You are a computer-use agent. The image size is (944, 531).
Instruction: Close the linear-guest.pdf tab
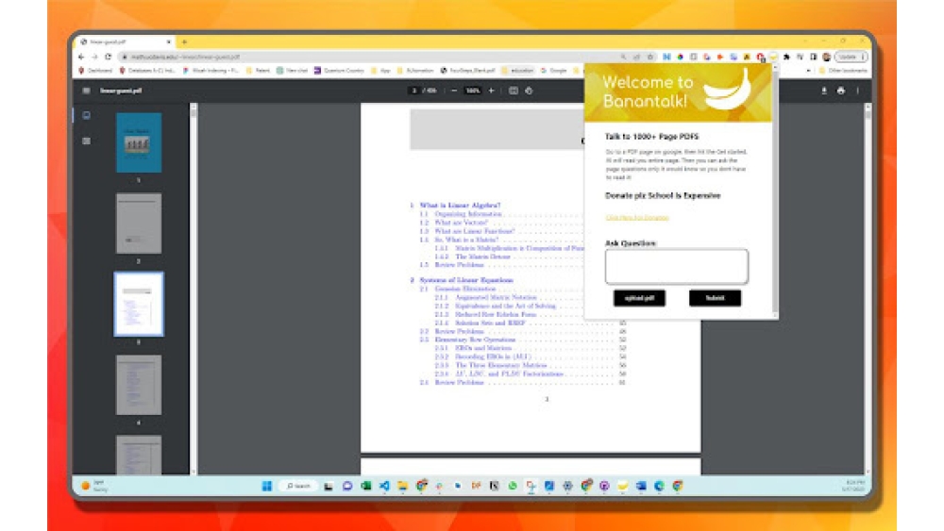(x=169, y=42)
